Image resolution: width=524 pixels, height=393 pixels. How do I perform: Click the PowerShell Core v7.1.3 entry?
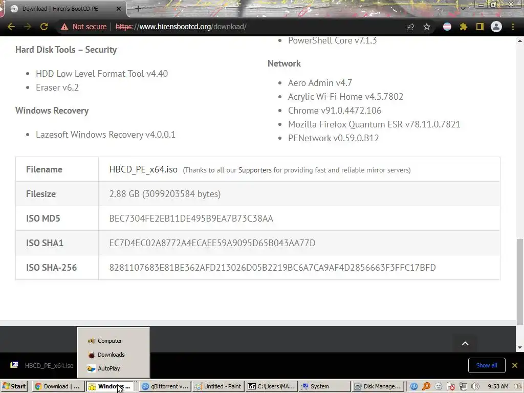click(x=332, y=40)
